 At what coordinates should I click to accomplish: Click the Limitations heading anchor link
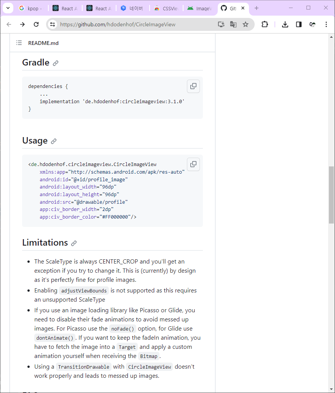[x=74, y=243]
